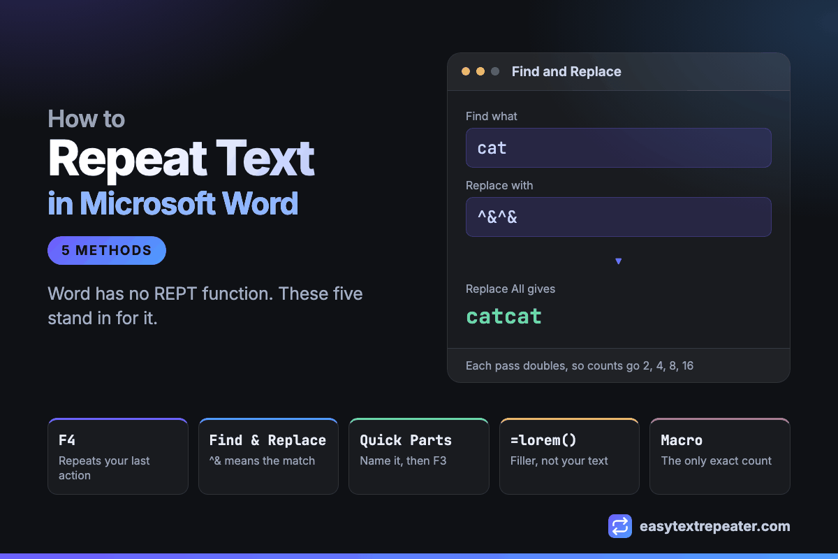Click 'Name it, then F3' description
The height and width of the screenshot is (559, 838).
coord(403,460)
